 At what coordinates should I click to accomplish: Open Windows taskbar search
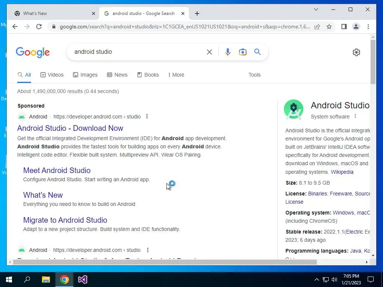point(27,280)
